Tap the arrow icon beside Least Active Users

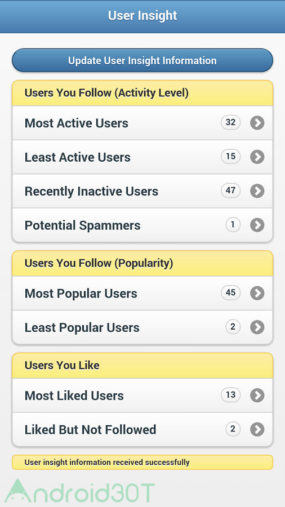[x=257, y=157]
